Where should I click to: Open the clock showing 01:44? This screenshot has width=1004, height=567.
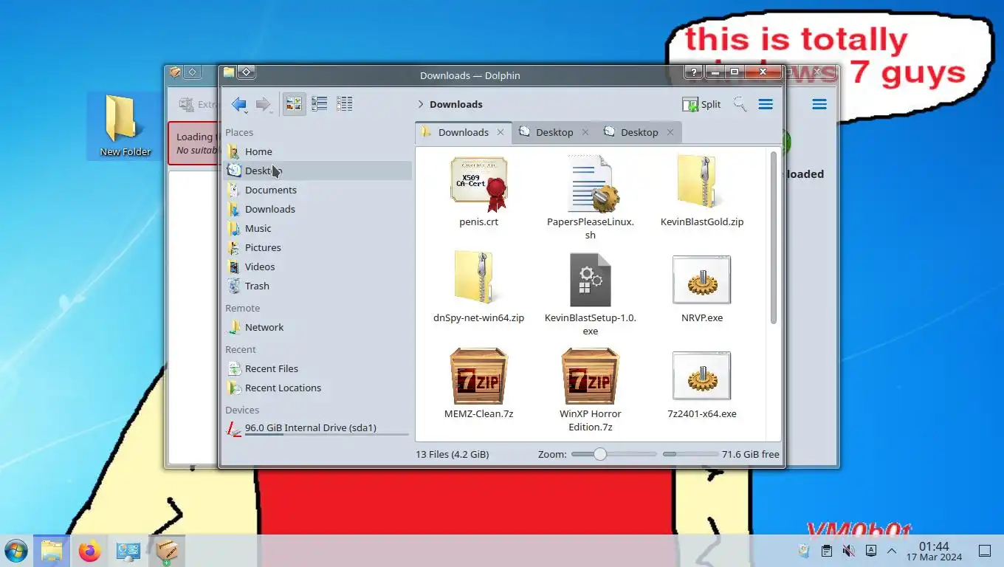[934, 551]
